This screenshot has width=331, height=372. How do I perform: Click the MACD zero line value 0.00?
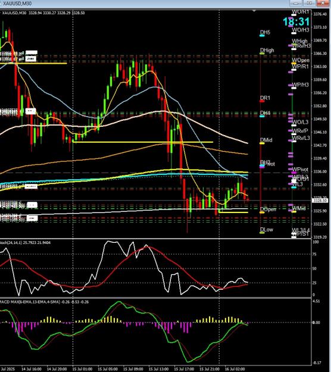coord(317,323)
